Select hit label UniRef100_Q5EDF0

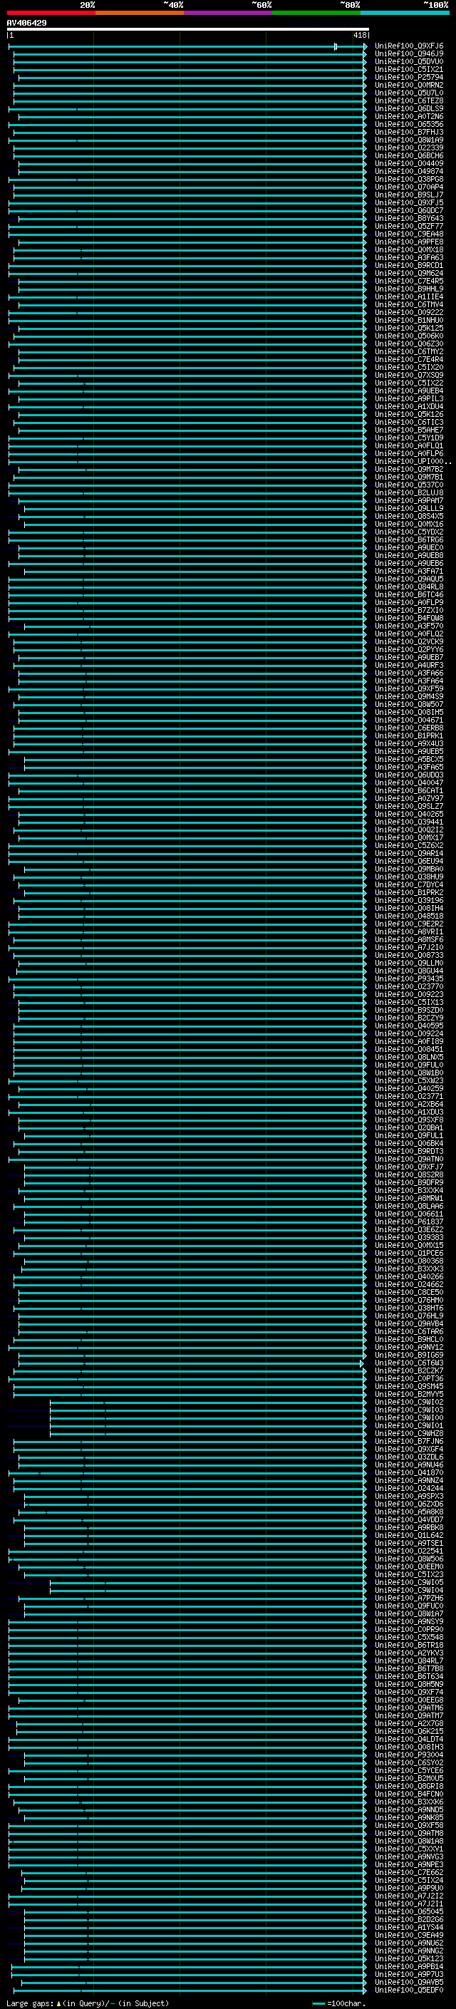(x=409, y=1990)
